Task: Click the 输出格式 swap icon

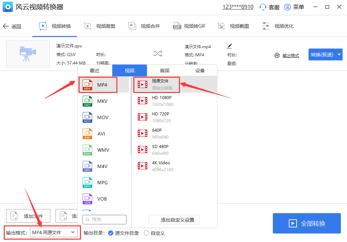Action: (x=277, y=55)
